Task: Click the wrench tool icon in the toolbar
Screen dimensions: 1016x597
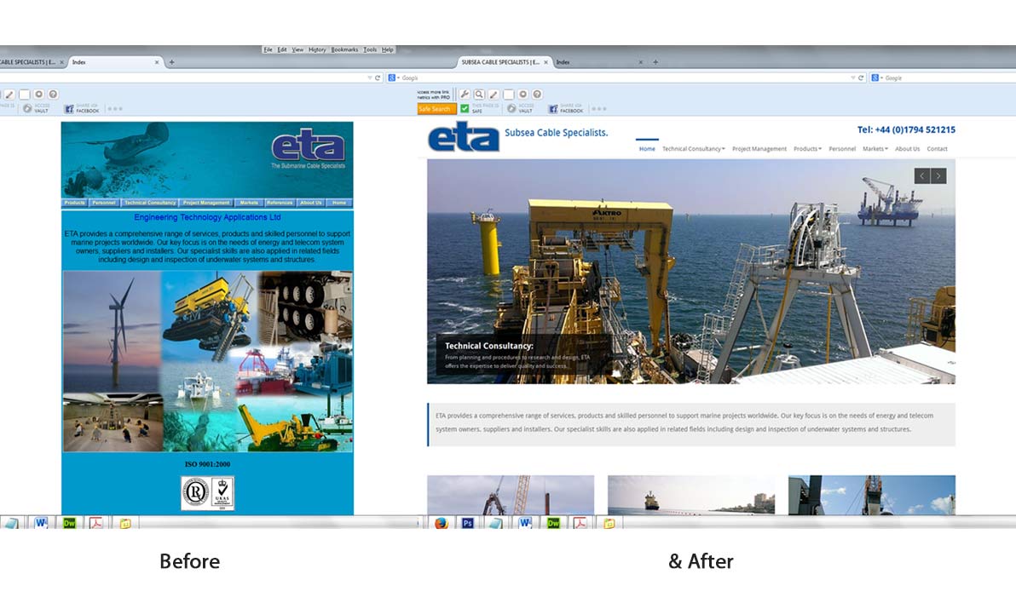Action: (x=465, y=95)
